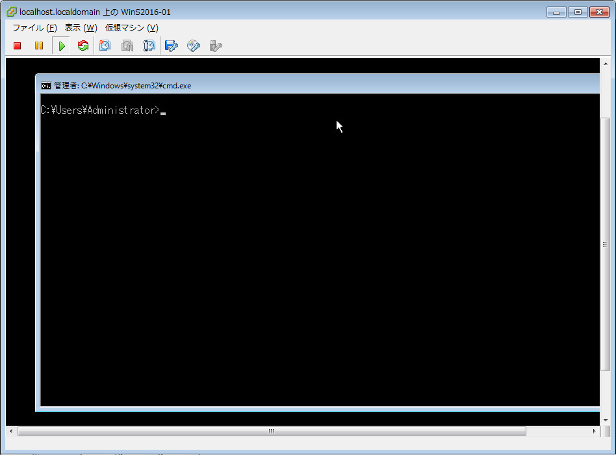Click the VMware console icon in title bar
616x455 pixels.
point(12,12)
